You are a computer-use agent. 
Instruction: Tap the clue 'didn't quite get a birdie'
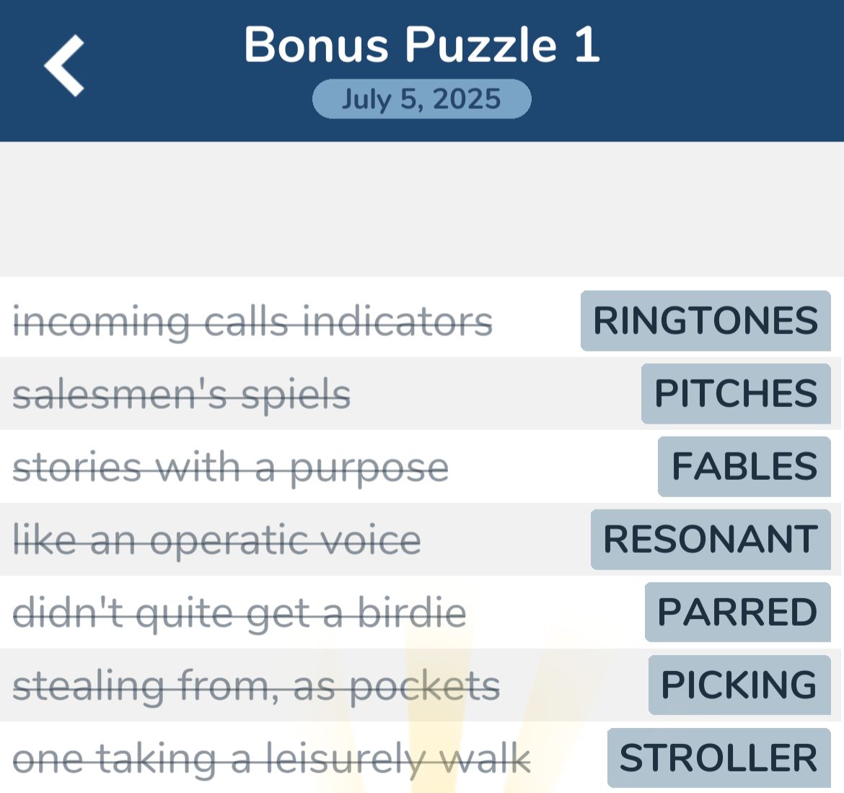pyautogui.click(x=239, y=613)
